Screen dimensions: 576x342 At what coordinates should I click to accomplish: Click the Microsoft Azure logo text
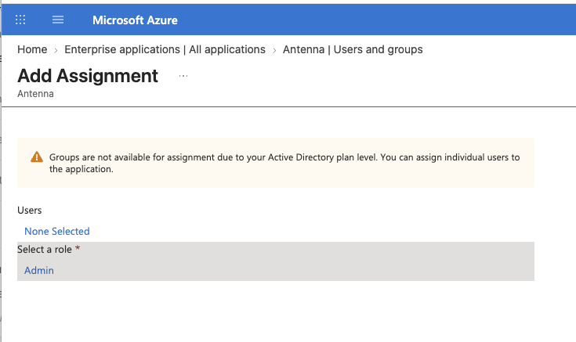tap(135, 20)
